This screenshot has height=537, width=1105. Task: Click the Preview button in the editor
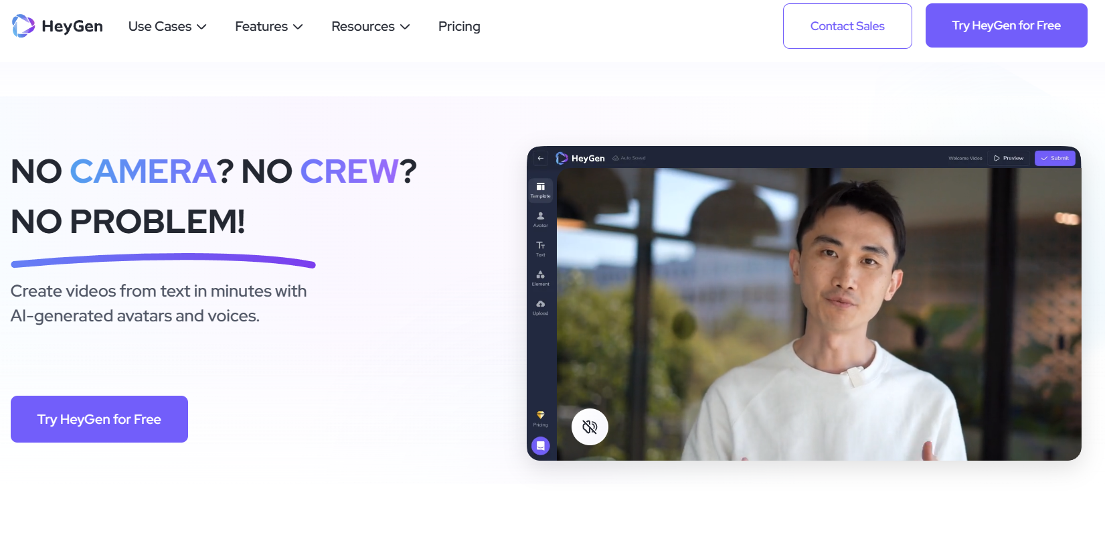coord(1009,158)
